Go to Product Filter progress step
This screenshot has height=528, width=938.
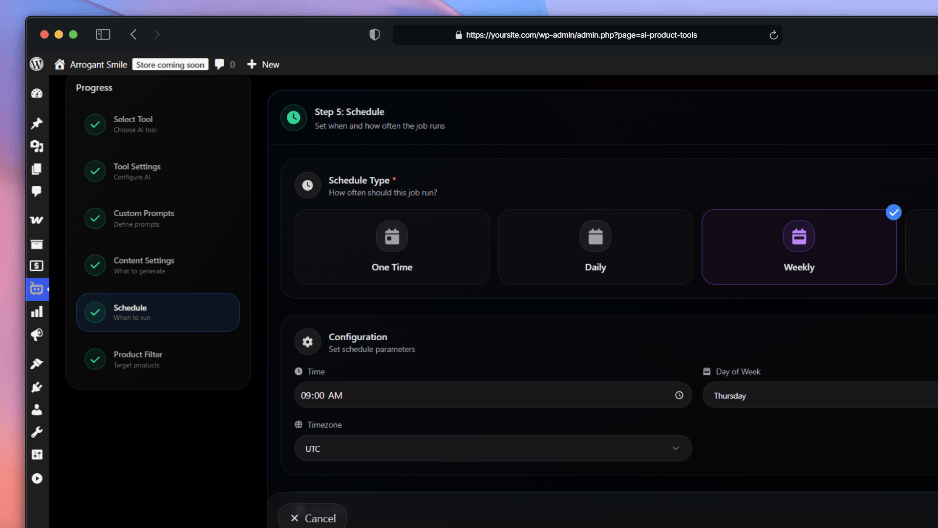point(138,359)
